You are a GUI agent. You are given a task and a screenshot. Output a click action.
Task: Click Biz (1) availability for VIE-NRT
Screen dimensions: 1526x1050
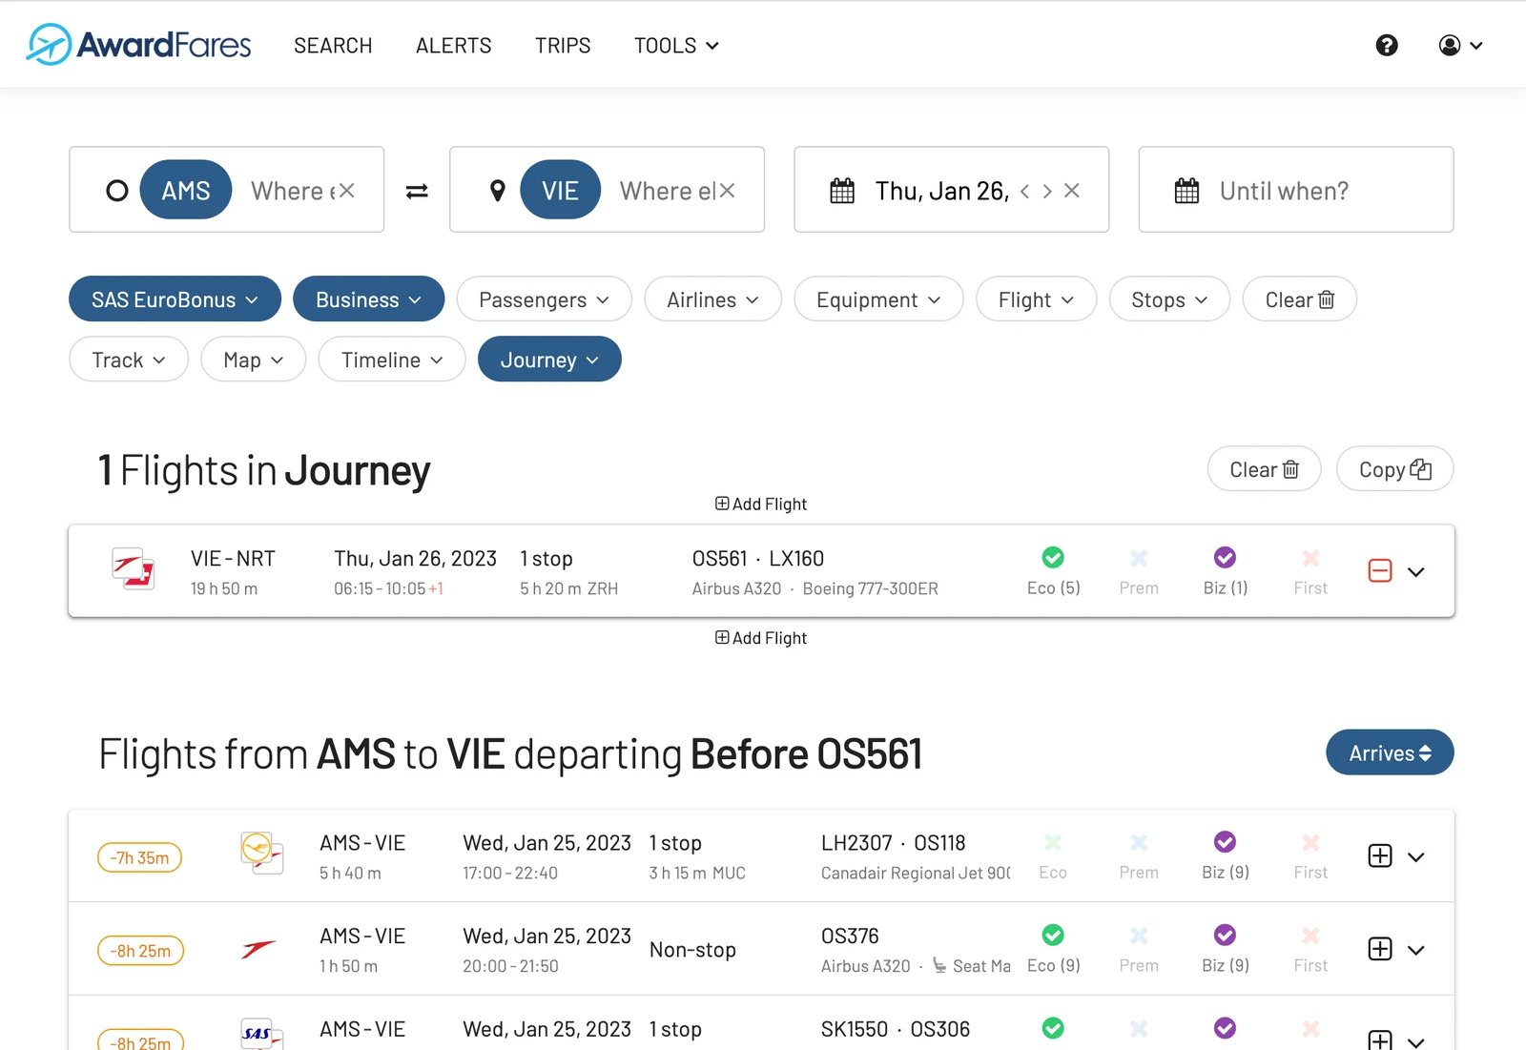pyautogui.click(x=1226, y=571)
